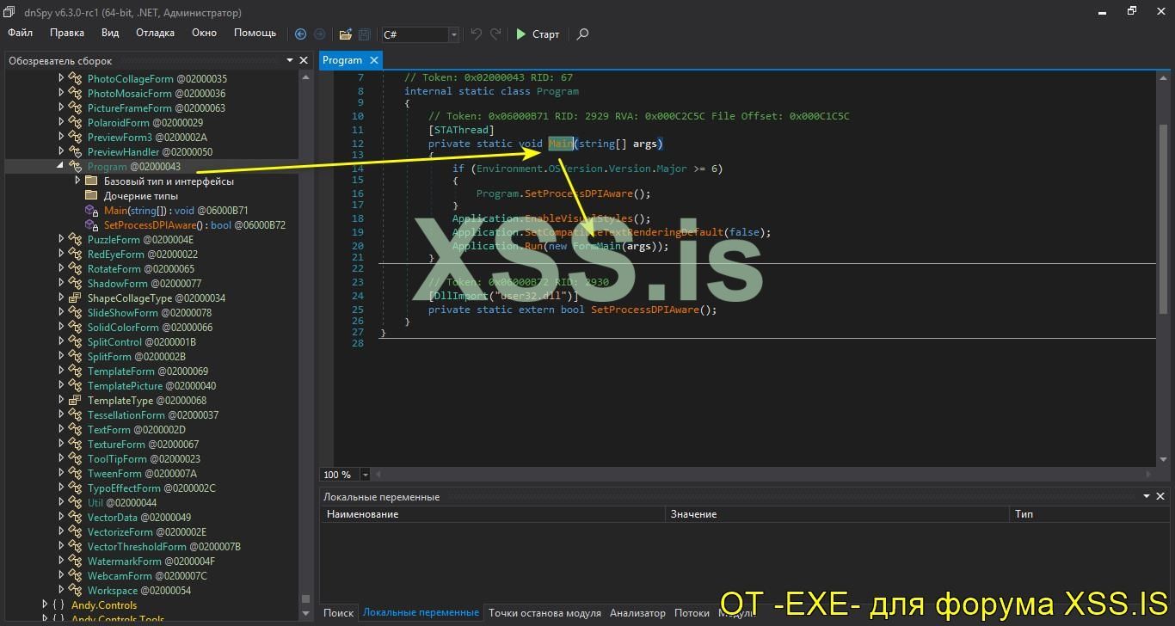Screen dimensions: 1175x626
Task: Close the Locals panel
Action: (x=1160, y=496)
